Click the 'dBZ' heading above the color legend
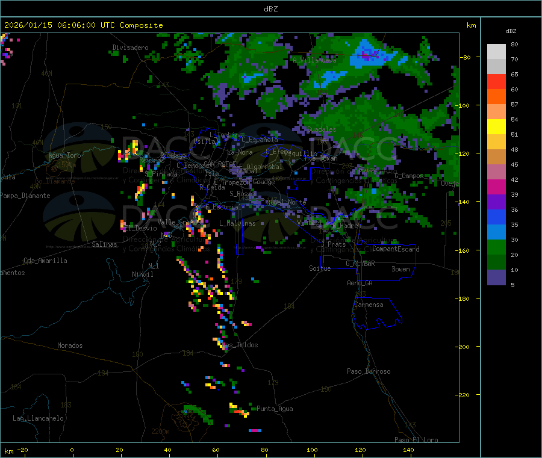 pyautogui.click(x=511, y=31)
